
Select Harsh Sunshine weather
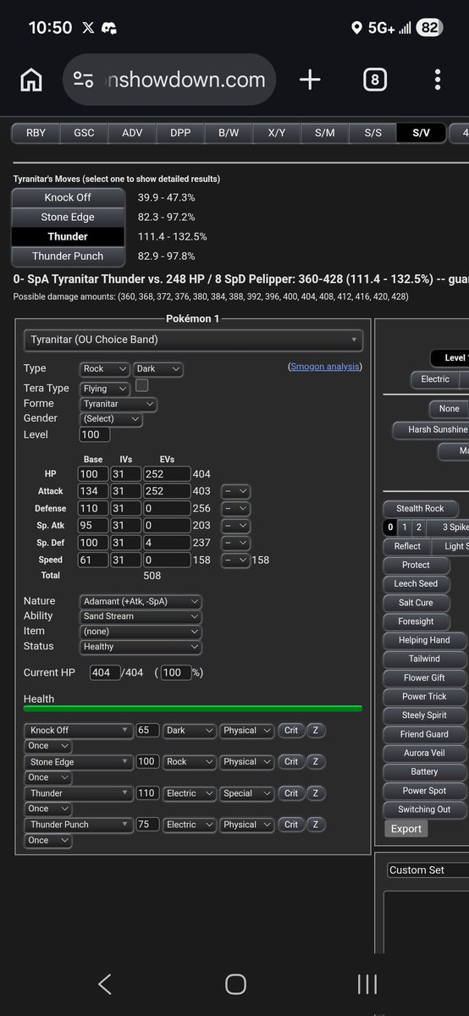(x=432, y=429)
